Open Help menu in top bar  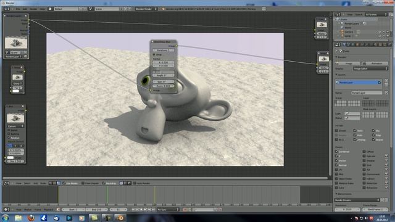(x=42, y=9)
